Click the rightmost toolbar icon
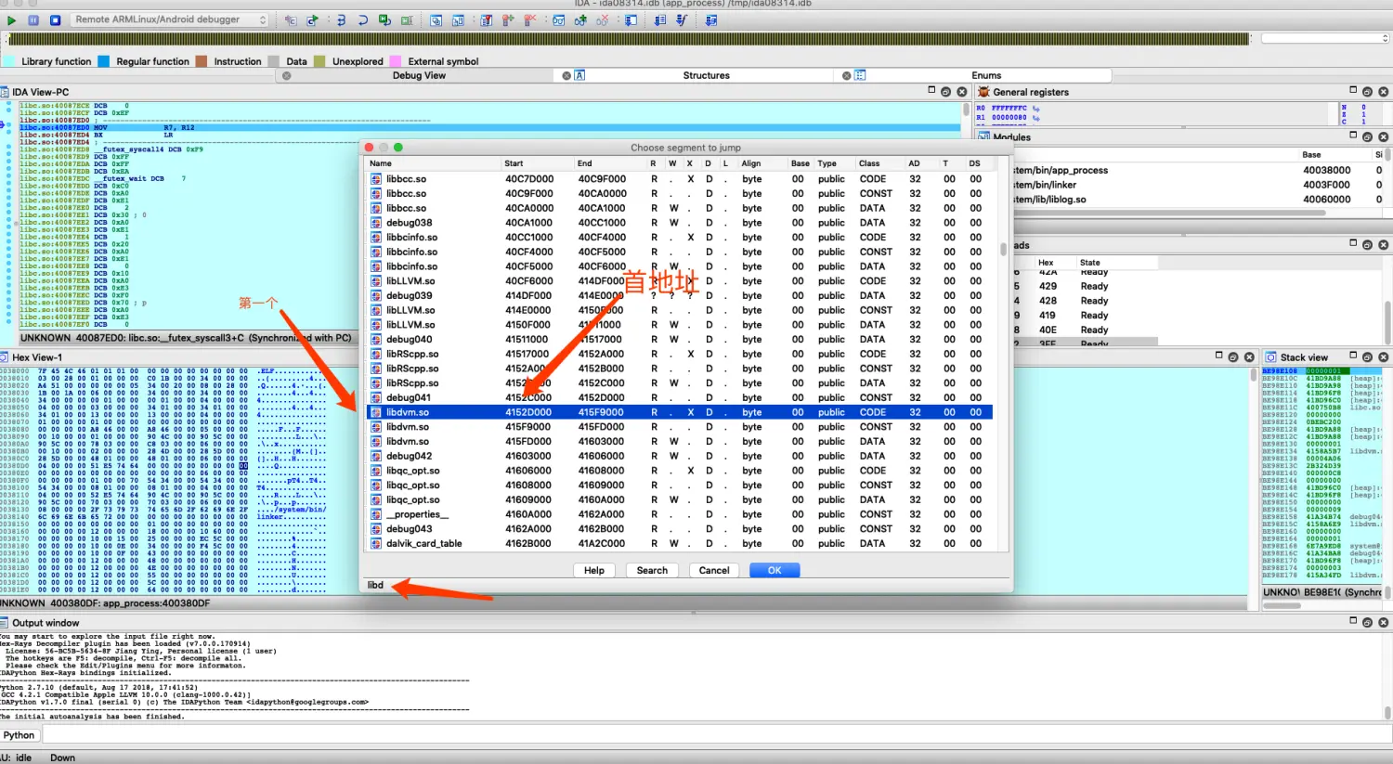This screenshot has width=1393, height=764. pos(710,19)
